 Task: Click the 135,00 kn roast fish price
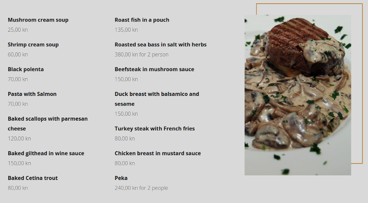click(x=126, y=30)
